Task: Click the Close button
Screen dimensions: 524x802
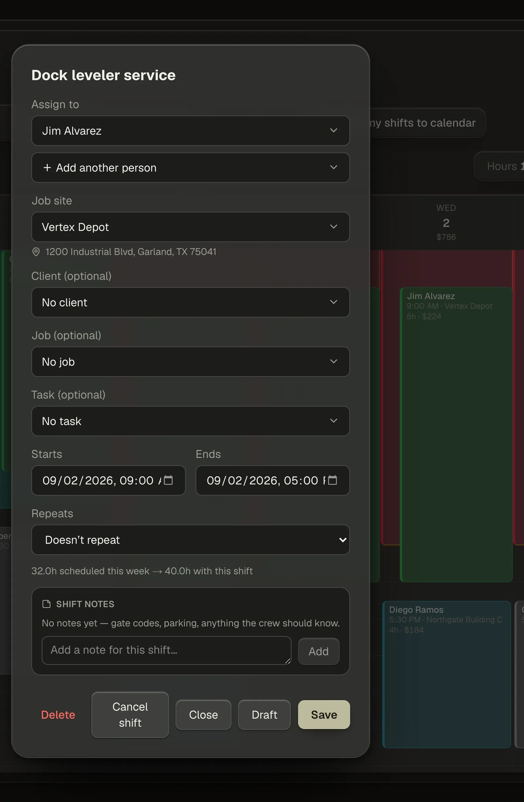Action: click(203, 714)
